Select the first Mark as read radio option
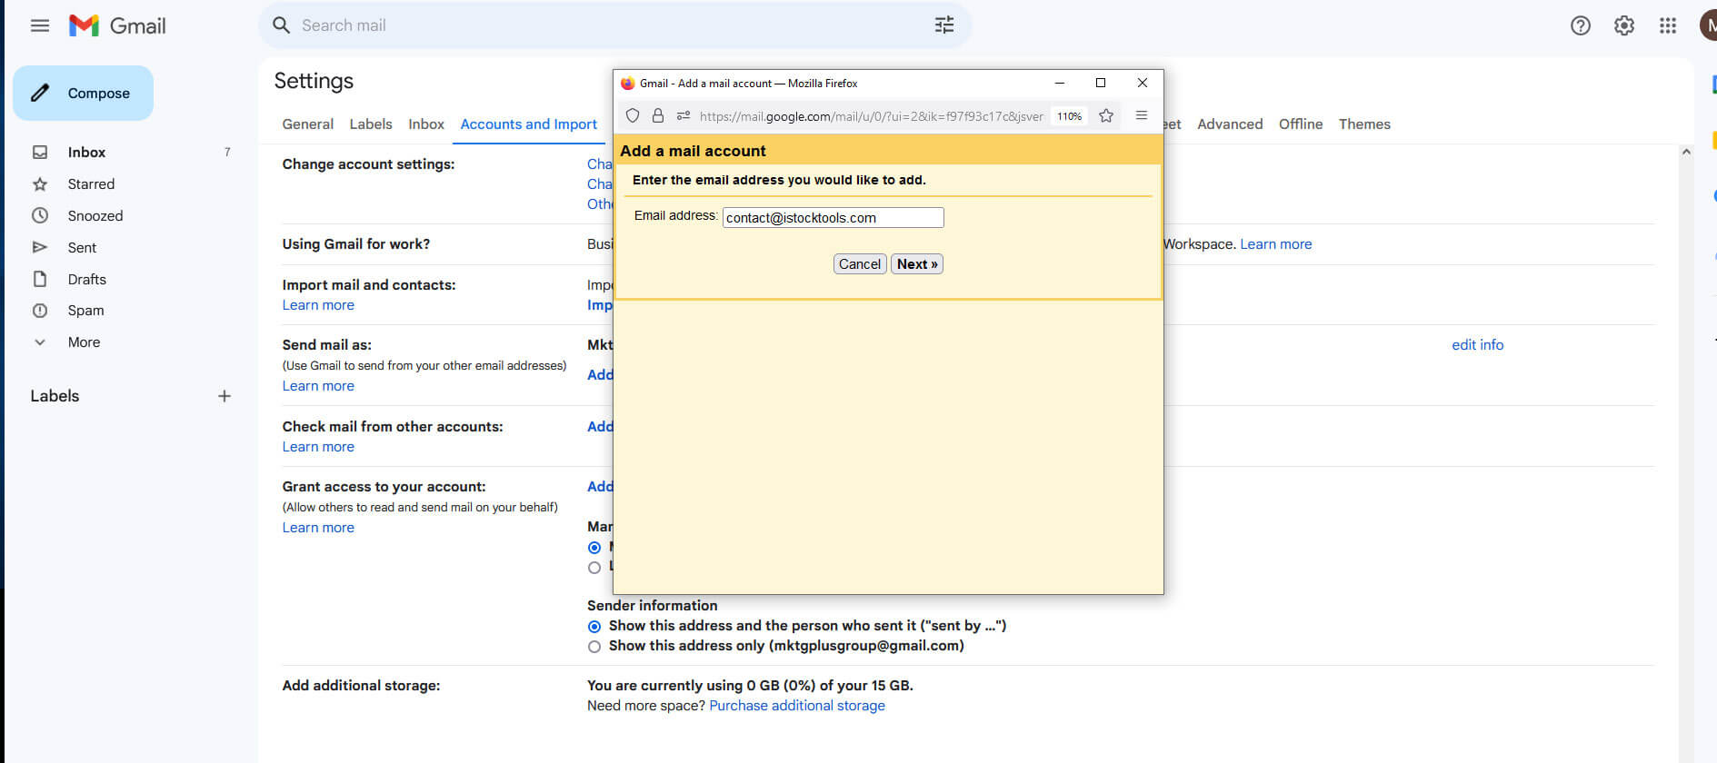 point(594,548)
